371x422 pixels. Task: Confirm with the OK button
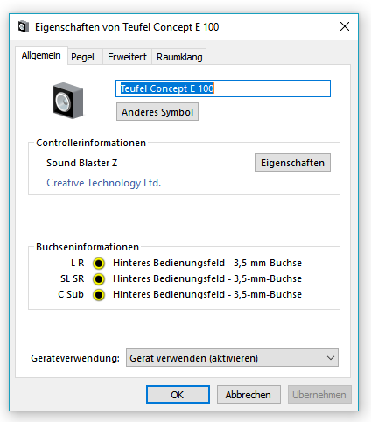click(x=178, y=395)
